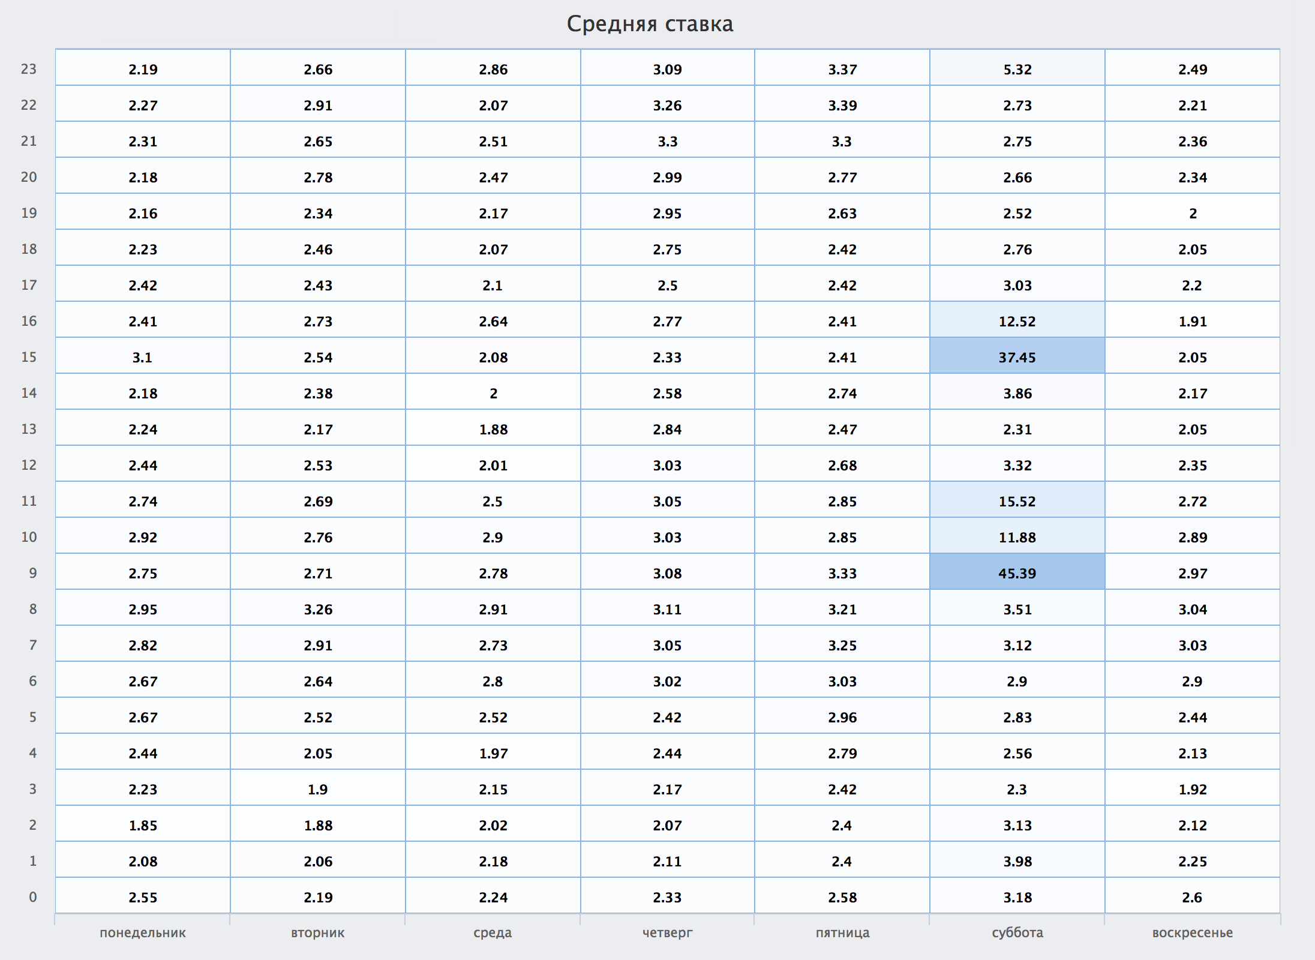Select the воскресенье axis label
1315x960 pixels.
point(1193,932)
